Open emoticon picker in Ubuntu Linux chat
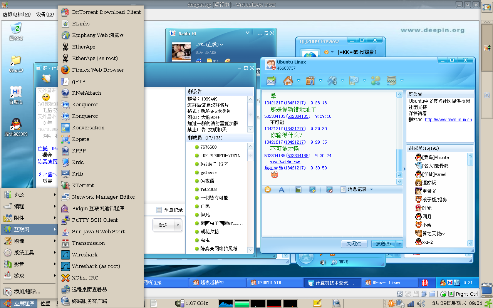This screenshot has width=493, height=308. (268, 189)
